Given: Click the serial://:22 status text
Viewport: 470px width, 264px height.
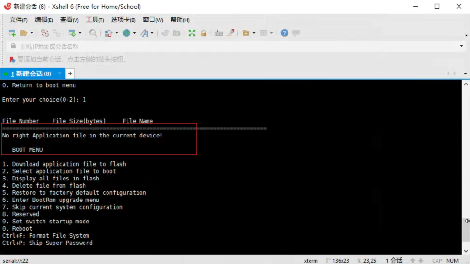Looking at the screenshot, I should pyautogui.click(x=16, y=261).
